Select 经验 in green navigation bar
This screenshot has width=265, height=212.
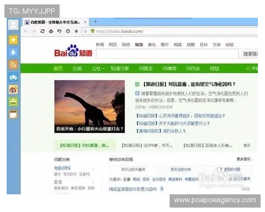[x=215, y=68]
